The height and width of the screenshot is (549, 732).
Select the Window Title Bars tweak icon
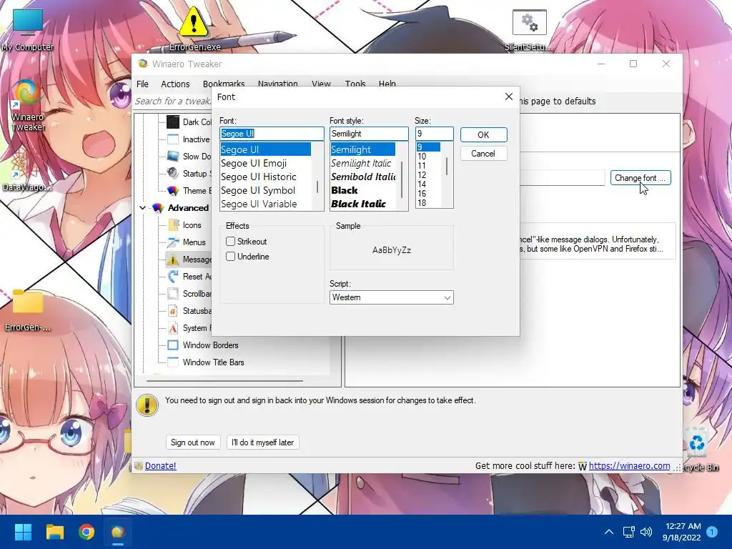[173, 362]
